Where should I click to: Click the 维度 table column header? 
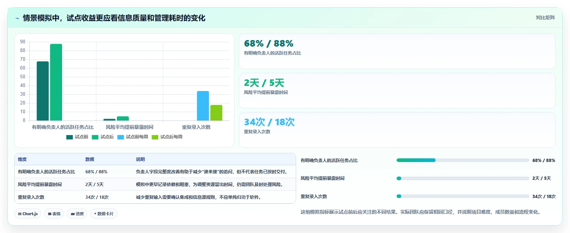22,159
